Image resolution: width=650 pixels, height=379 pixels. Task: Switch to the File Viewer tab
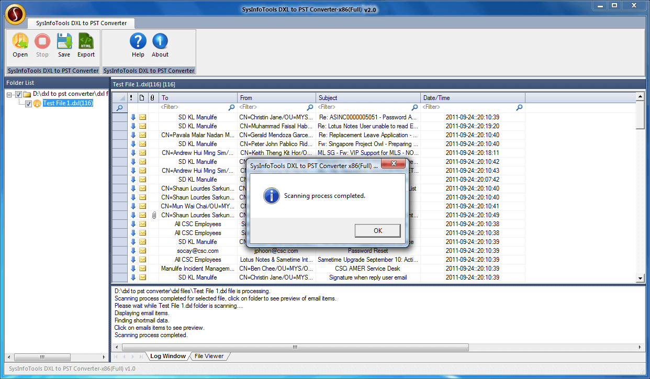[209, 356]
